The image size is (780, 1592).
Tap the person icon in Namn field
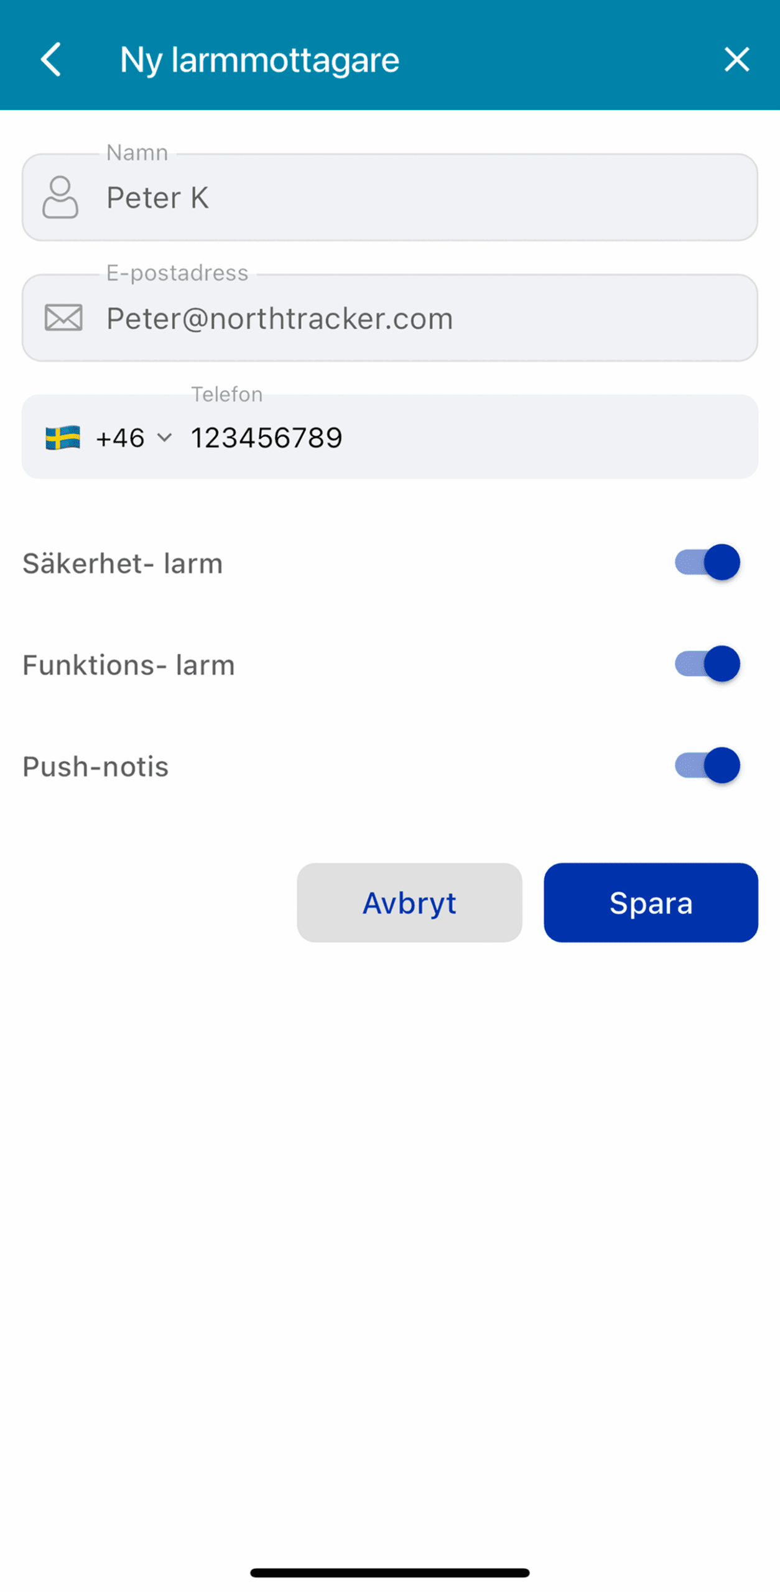(60, 197)
